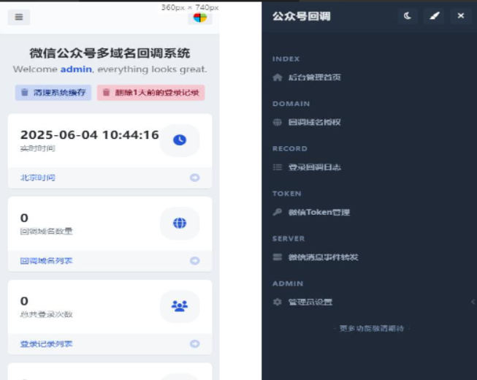Click the 微信公众号多域名回调系统 heading
The height and width of the screenshot is (380, 477).
[110, 53]
